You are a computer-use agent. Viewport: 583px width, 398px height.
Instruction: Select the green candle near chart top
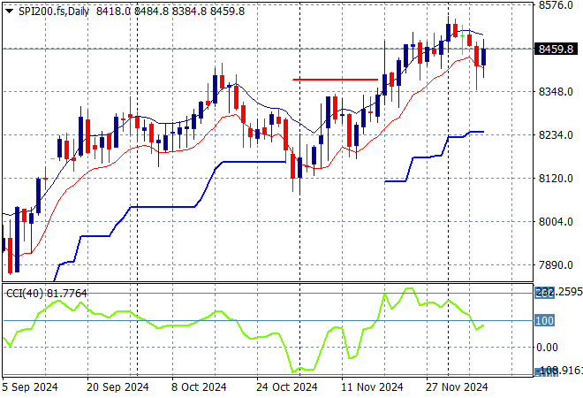[462, 40]
